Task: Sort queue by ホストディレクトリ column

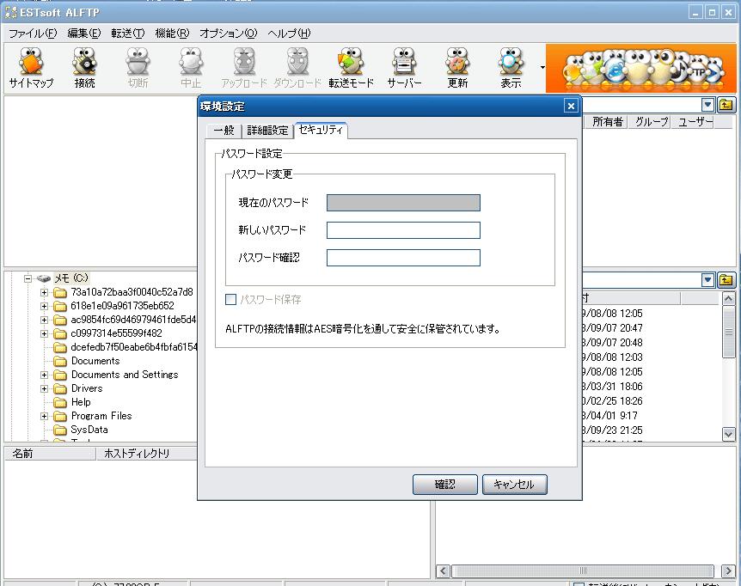Action: pos(146,454)
